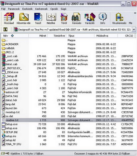Select the setup.ins internet file icon

pos(3,136)
